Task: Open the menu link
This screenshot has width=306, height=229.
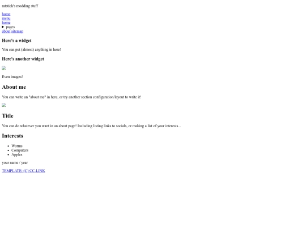Action: click(6, 18)
